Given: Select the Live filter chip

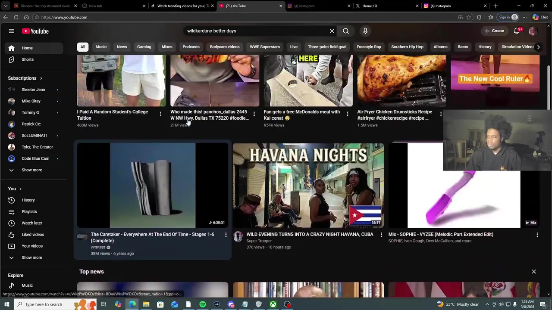Looking at the screenshot, I should tap(294, 47).
